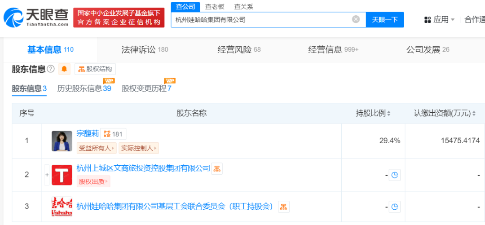
Task: Click the company search input field
Action: pos(260,19)
